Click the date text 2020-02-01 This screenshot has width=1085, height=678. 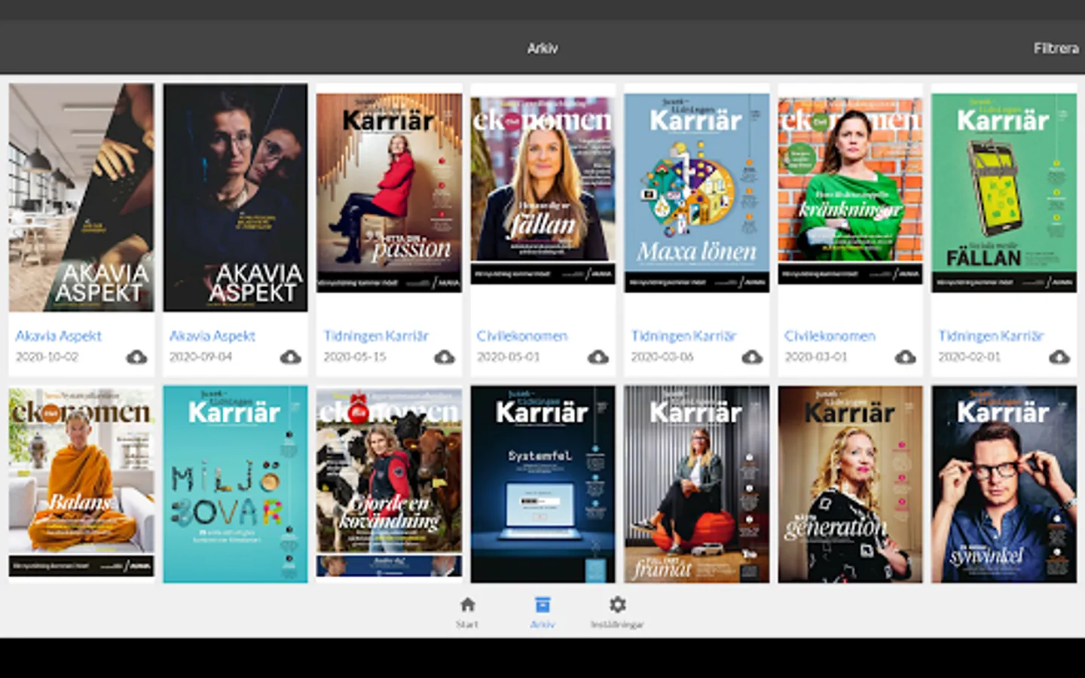tap(970, 357)
